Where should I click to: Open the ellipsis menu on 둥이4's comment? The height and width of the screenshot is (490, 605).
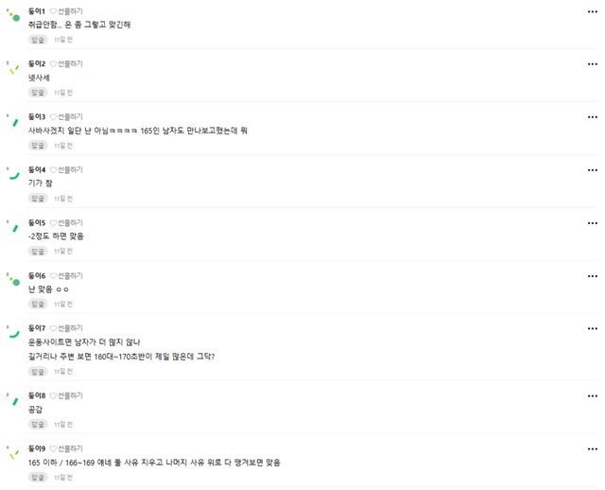[x=593, y=170]
